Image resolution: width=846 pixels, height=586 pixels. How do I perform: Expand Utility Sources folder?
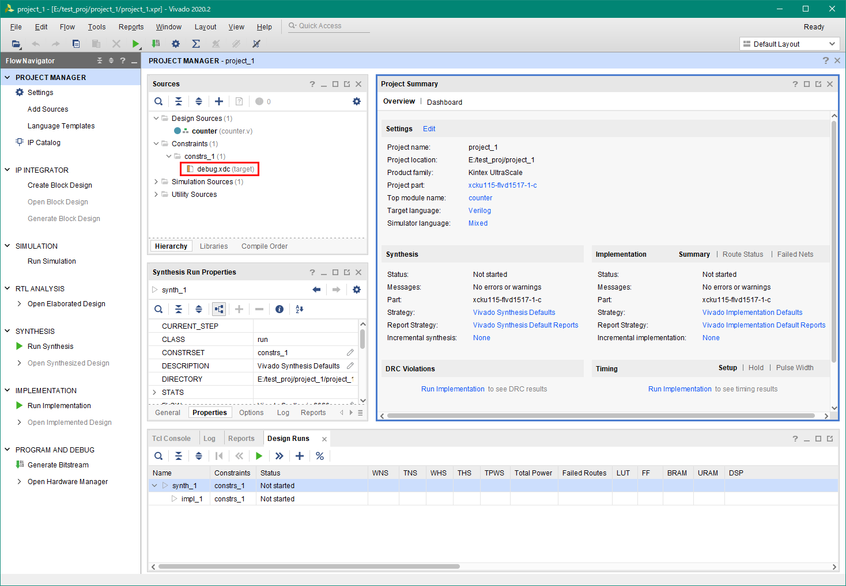156,194
